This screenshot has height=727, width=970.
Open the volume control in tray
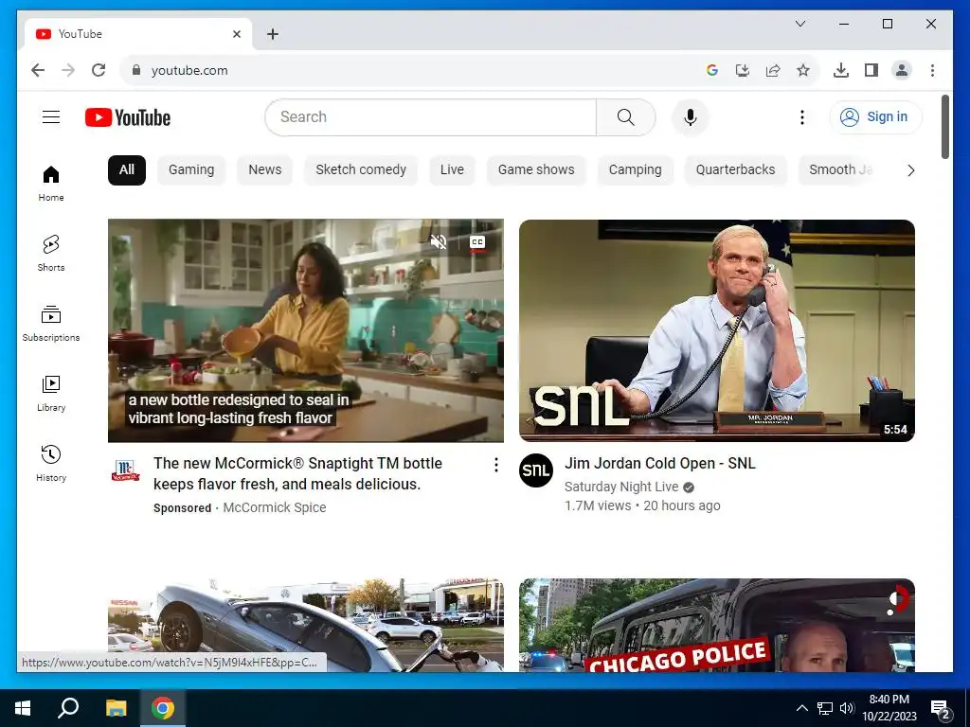pyautogui.click(x=847, y=708)
